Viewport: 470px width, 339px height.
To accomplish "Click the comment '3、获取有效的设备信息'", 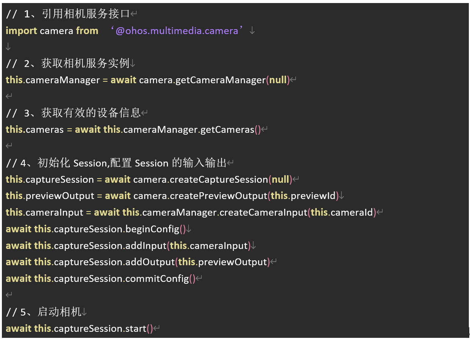I will pyautogui.click(x=73, y=113).
